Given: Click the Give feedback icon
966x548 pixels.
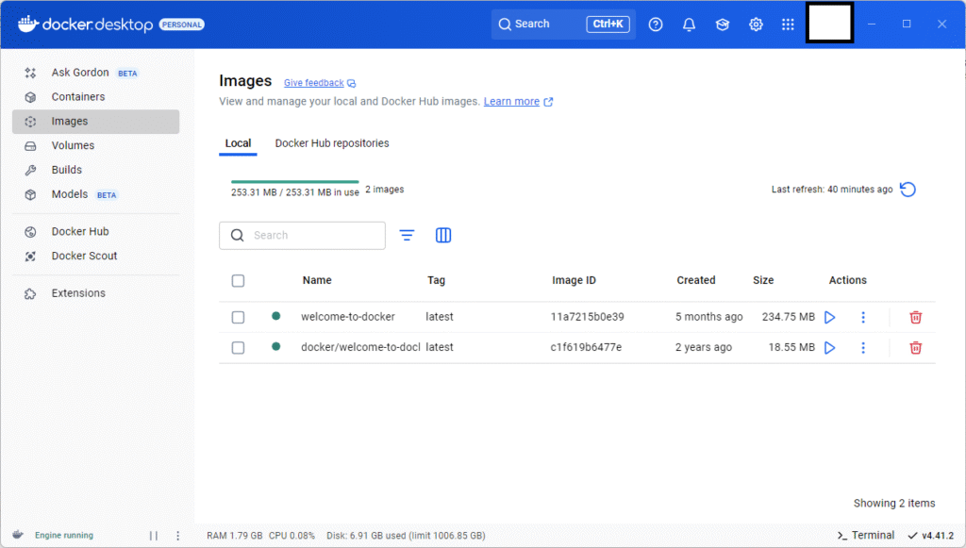Looking at the screenshot, I should pyautogui.click(x=351, y=83).
